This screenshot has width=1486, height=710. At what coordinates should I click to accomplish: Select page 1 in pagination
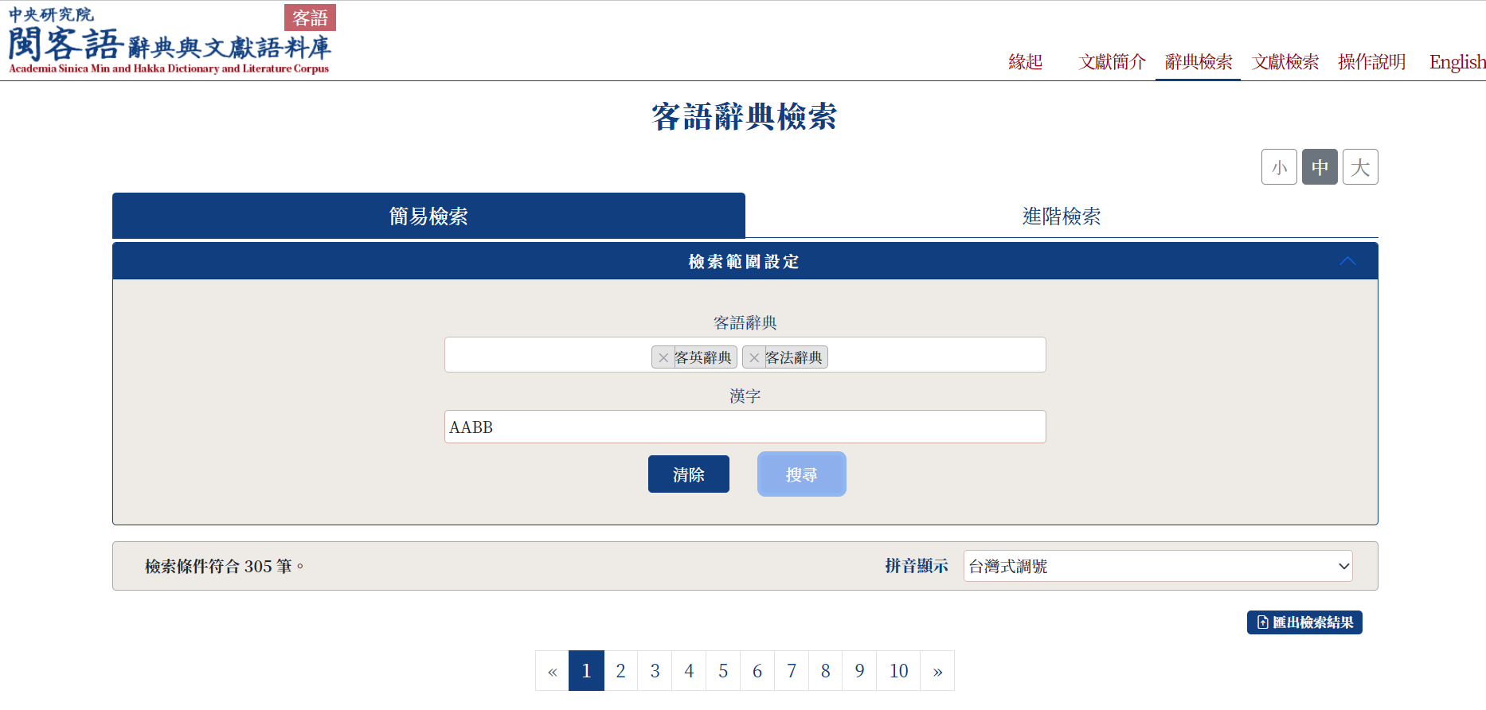click(586, 671)
